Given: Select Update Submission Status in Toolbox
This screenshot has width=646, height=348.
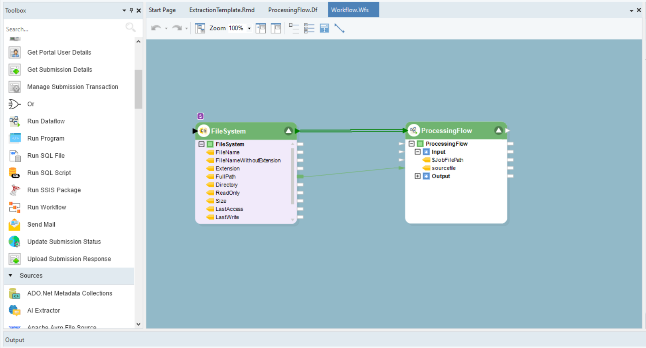Looking at the screenshot, I should coord(64,242).
